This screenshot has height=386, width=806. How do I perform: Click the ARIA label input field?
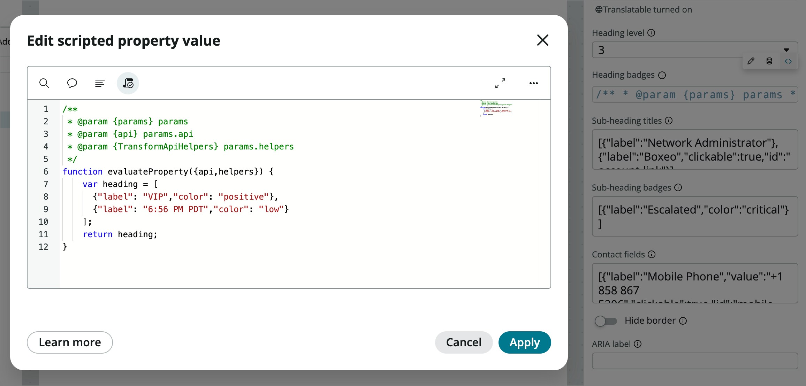tap(695, 361)
